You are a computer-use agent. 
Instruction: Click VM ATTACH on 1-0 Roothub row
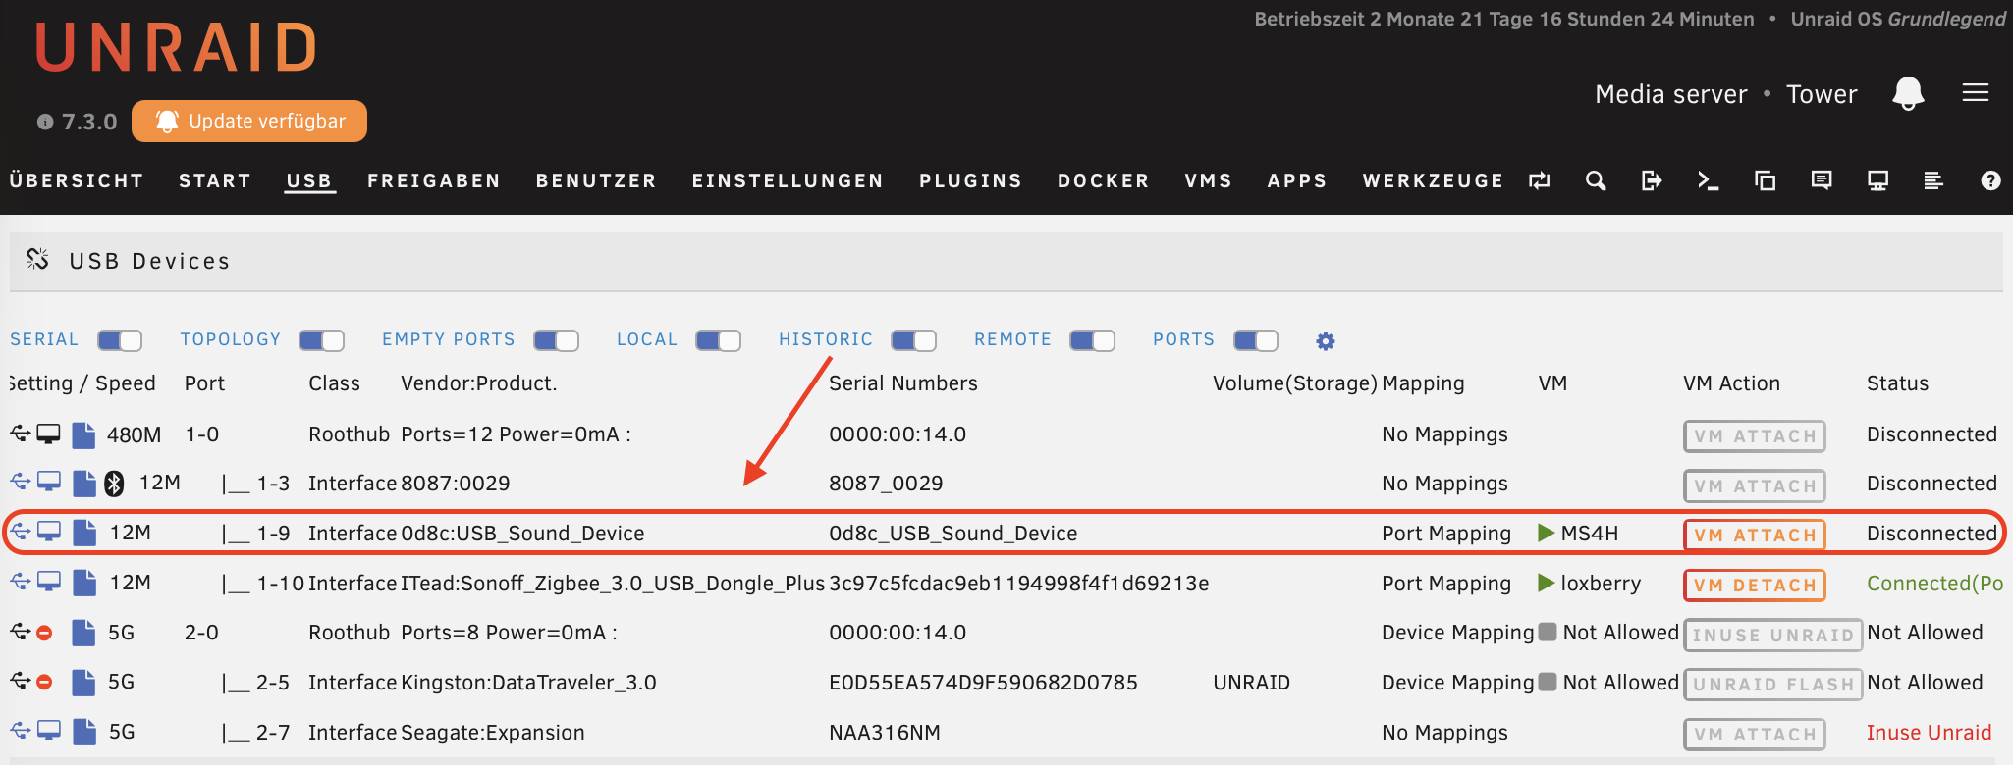1755,435
